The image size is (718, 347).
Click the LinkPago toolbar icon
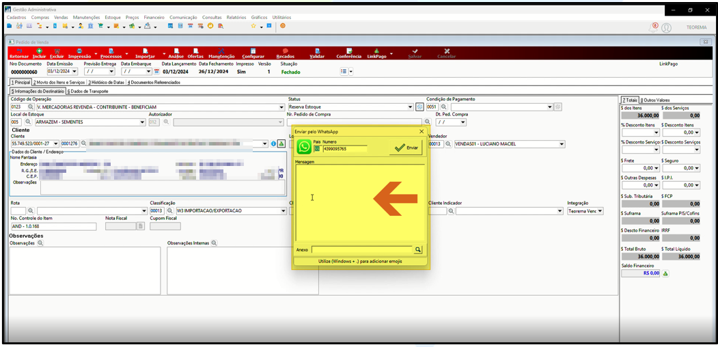(376, 51)
